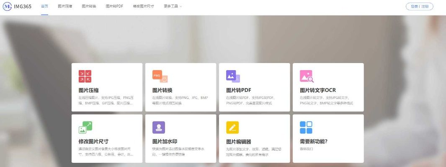Open 图片转PDF from the top navigation bar
The image size is (446, 167).
pos(114,6)
